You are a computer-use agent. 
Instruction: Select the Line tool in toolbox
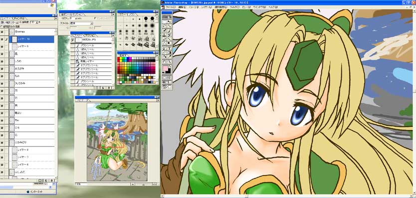[x=170, y=39]
